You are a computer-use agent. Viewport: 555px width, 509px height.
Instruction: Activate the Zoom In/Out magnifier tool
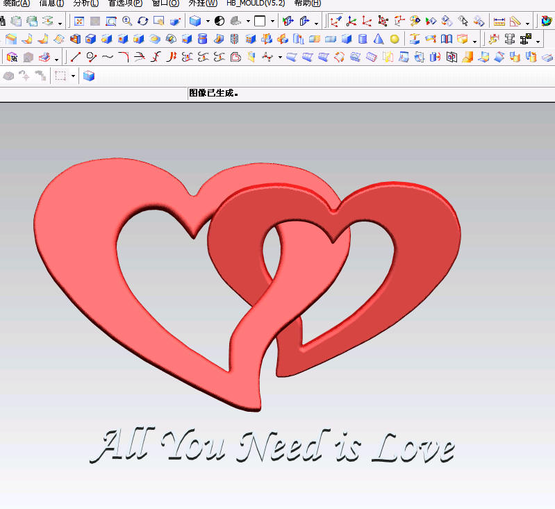point(126,22)
